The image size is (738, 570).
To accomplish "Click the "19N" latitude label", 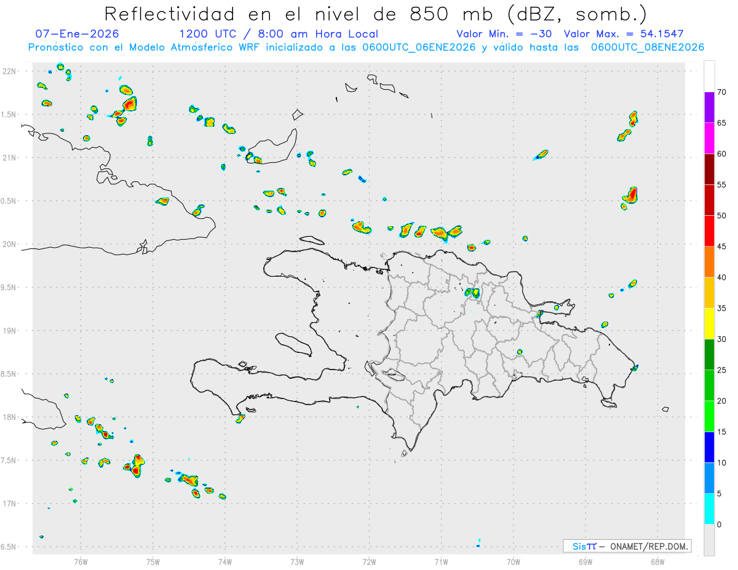I will (10, 330).
